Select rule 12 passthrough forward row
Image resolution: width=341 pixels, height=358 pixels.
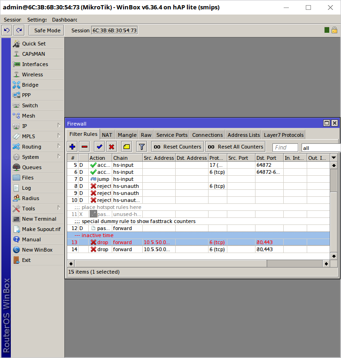tap(198, 228)
